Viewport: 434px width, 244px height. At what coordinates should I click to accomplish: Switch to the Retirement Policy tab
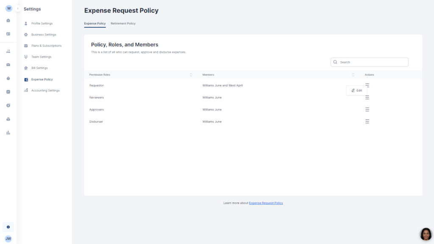pos(123,23)
